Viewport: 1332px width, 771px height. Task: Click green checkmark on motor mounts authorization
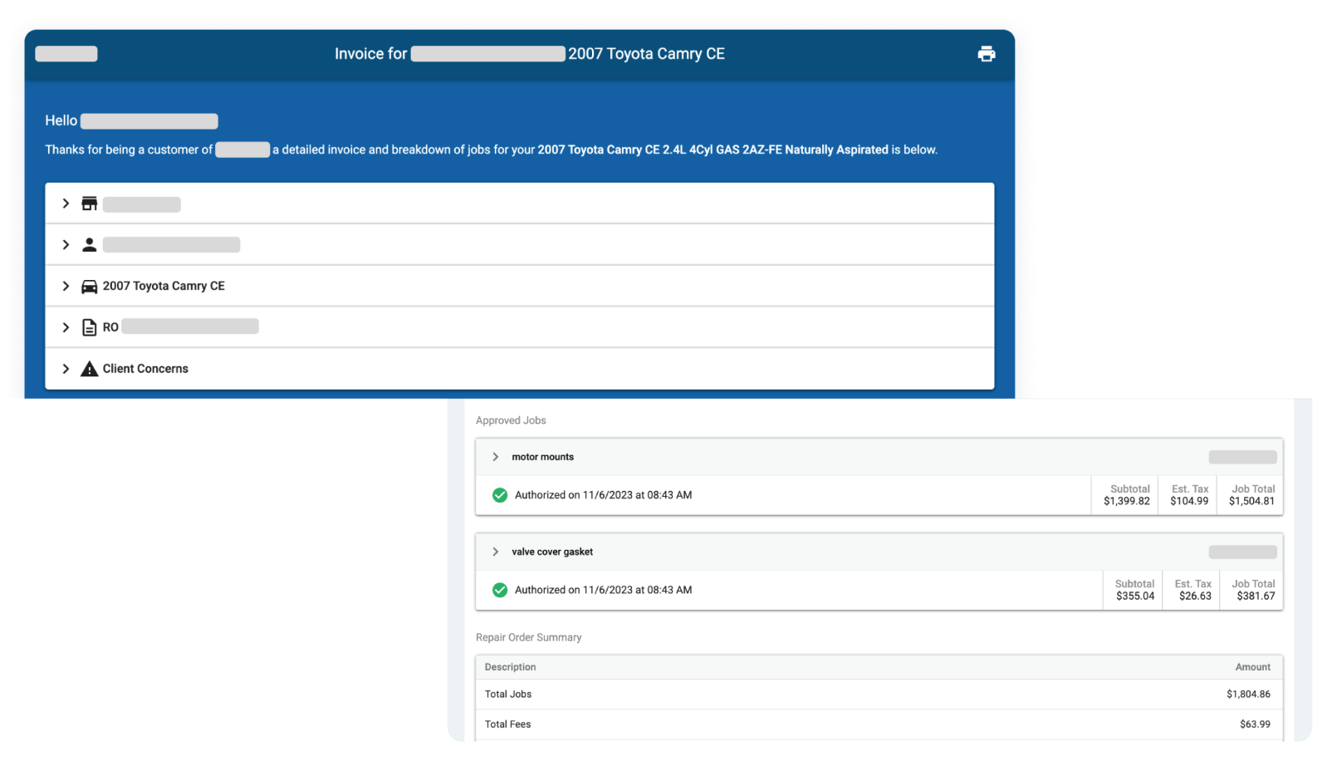tap(500, 495)
